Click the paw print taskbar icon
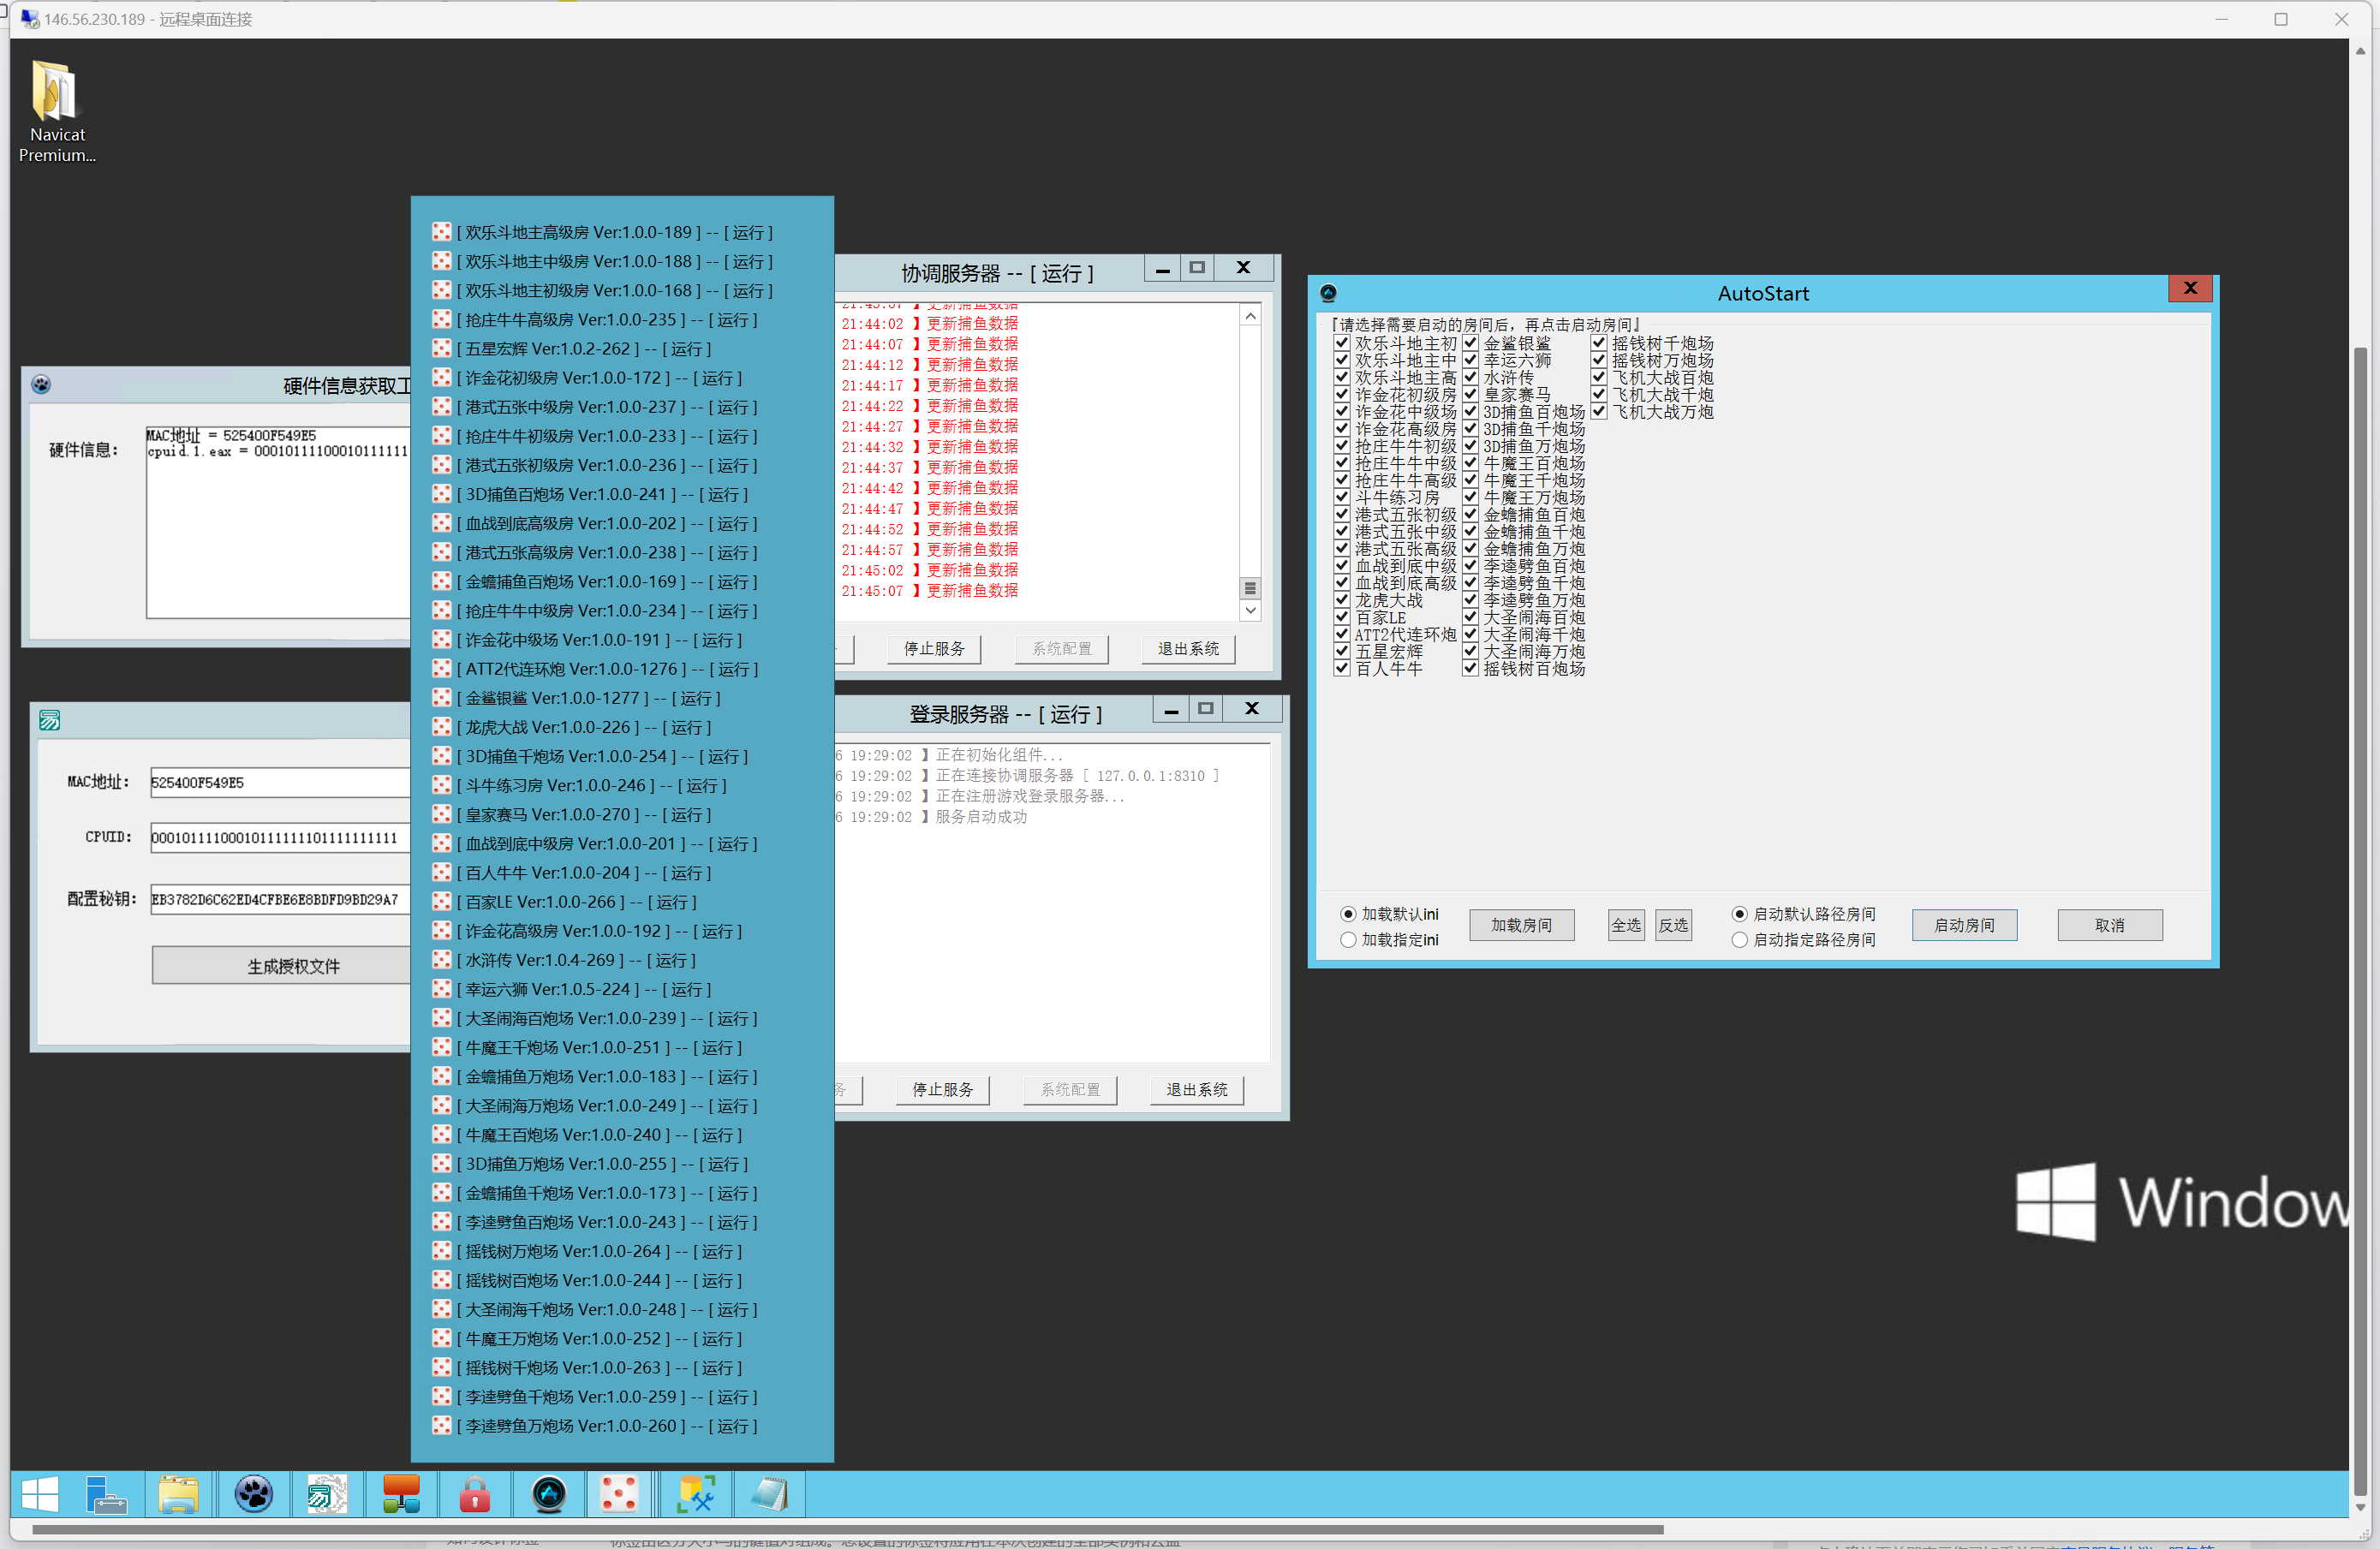This screenshot has width=2380, height=1549. (x=254, y=1495)
